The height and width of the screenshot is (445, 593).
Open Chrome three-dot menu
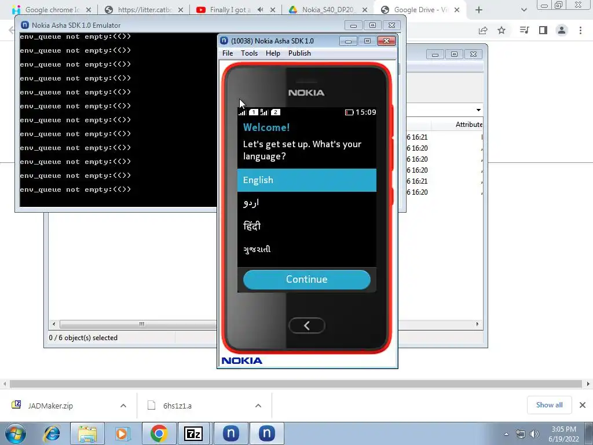tap(580, 30)
